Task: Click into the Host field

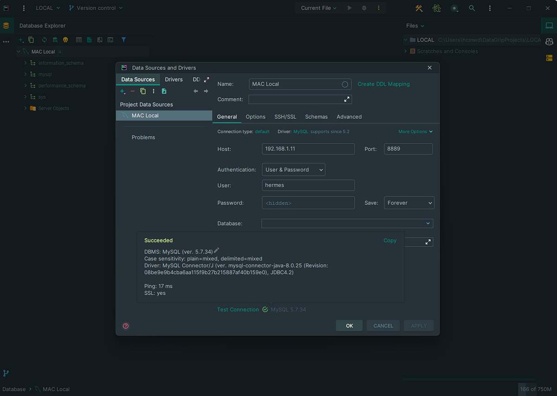Action: point(308,149)
